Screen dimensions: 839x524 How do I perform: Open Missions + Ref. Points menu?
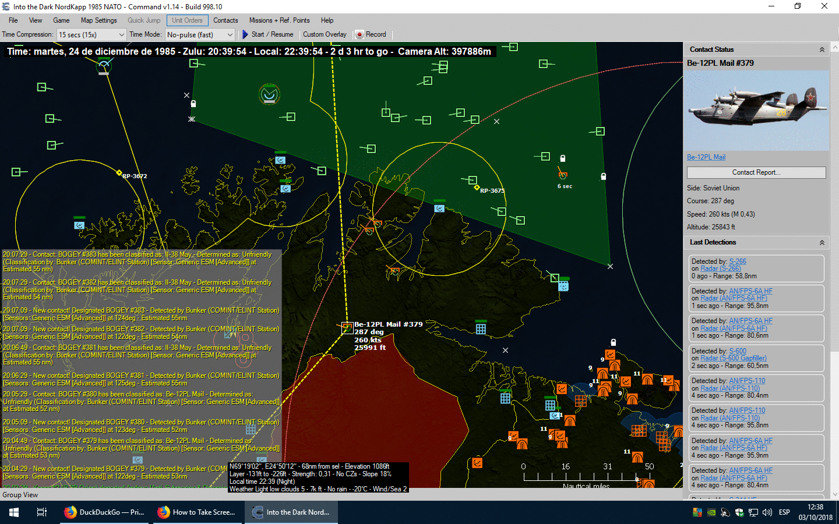click(x=279, y=20)
